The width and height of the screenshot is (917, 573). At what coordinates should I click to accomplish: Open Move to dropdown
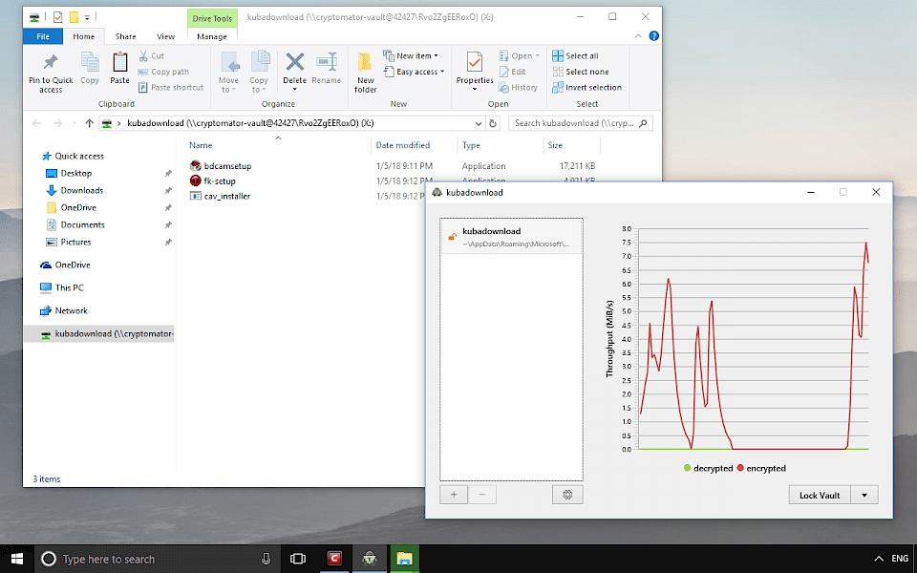[x=228, y=73]
